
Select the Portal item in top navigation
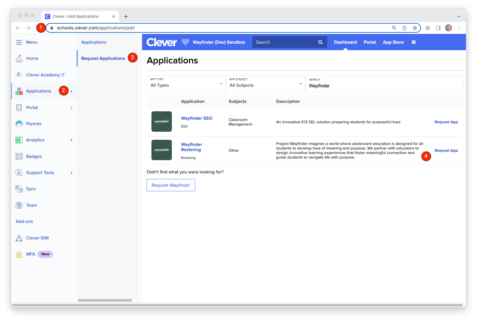tap(370, 42)
